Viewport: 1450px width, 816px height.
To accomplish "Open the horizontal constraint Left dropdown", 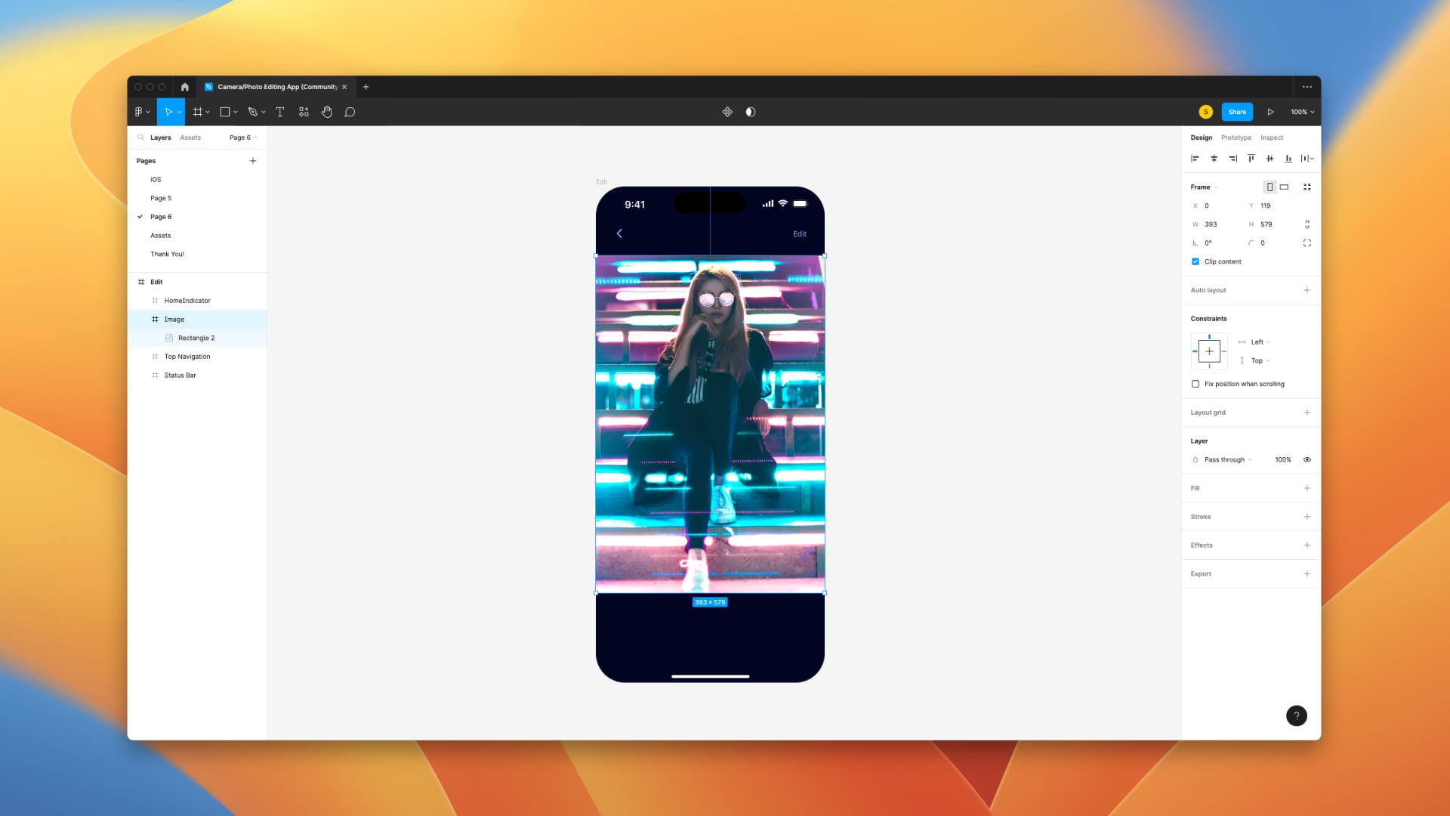I will click(x=1256, y=342).
